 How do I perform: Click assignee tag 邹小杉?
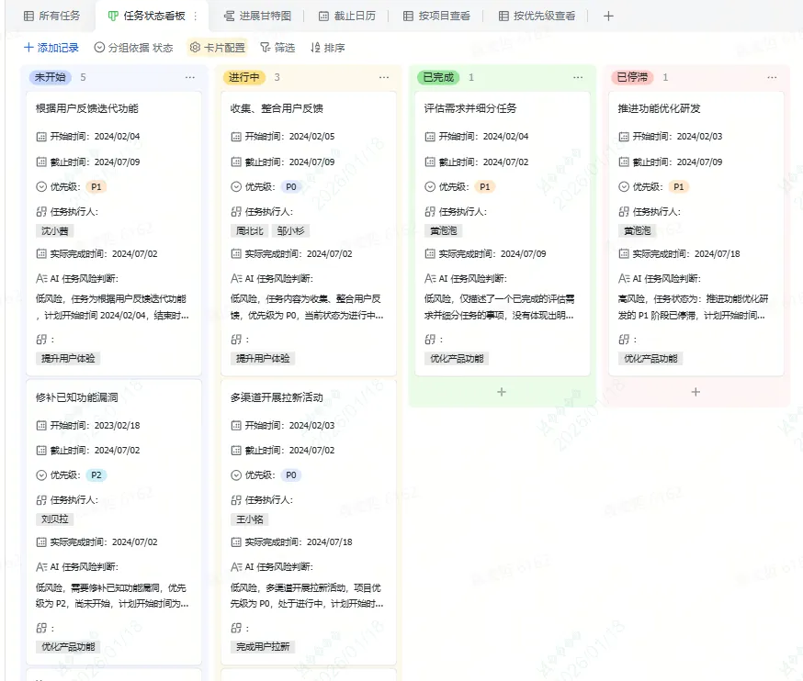[291, 230]
